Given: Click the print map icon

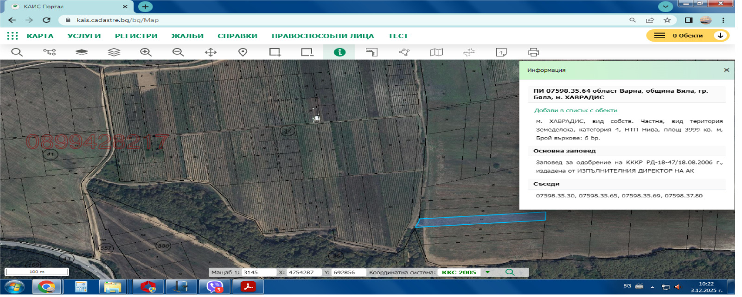Looking at the screenshot, I should click(x=533, y=52).
